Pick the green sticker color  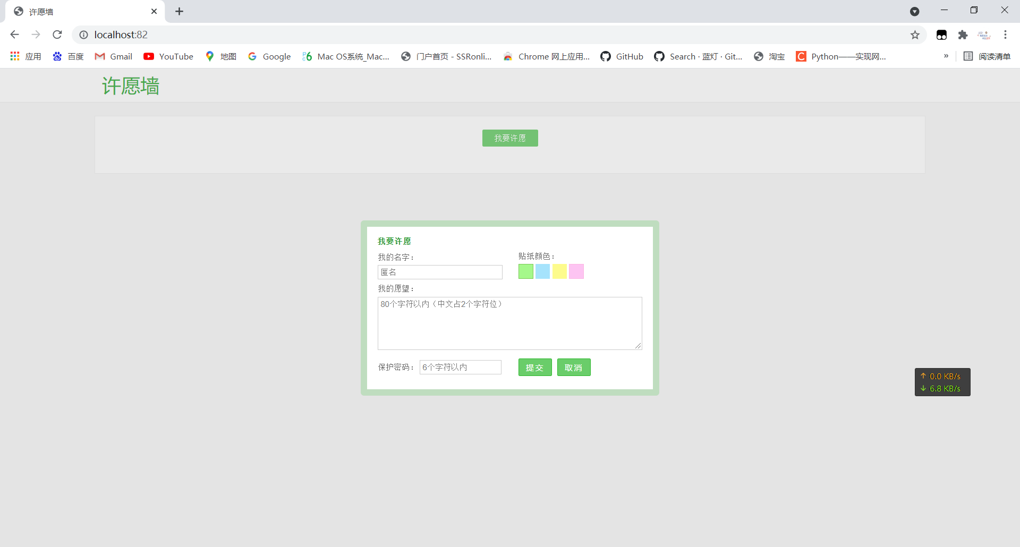click(526, 271)
